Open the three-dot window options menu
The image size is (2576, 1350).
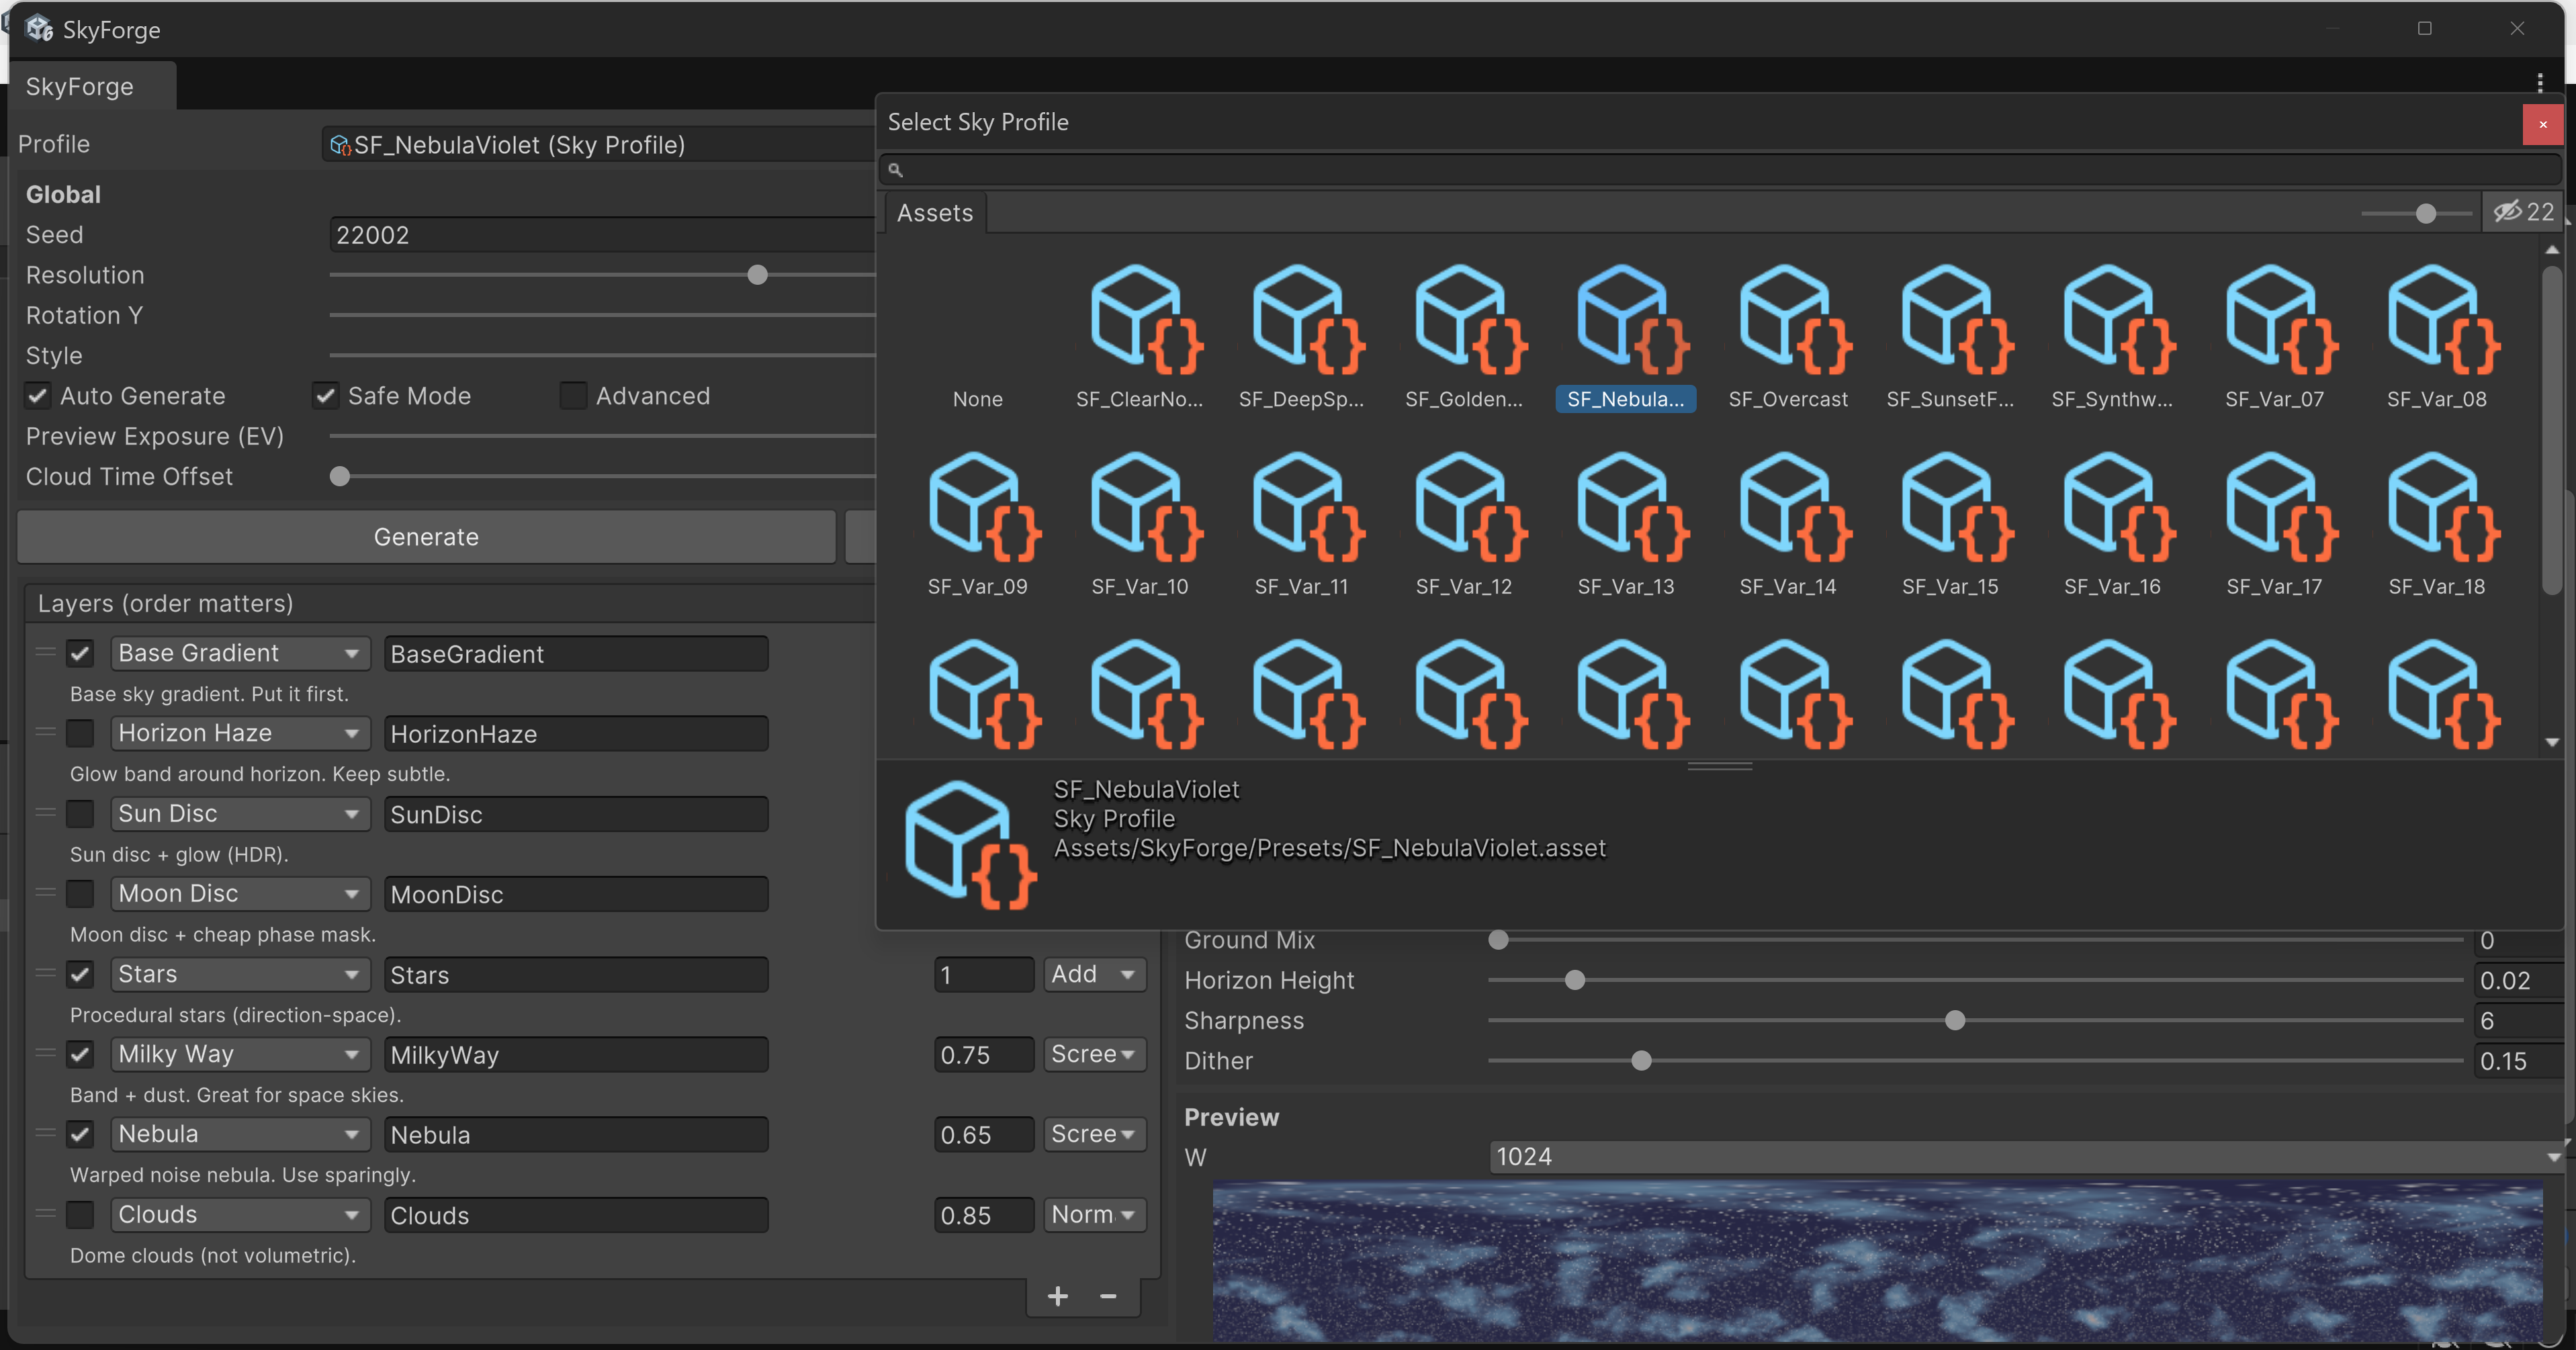[x=2539, y=83]
